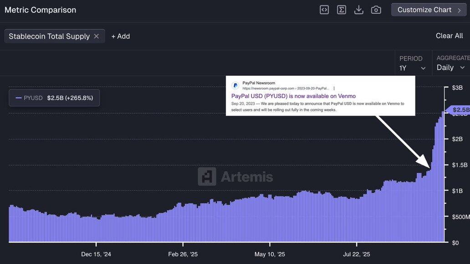
Task: Click the $2.5B current value tag
Action: coord(460,109)
